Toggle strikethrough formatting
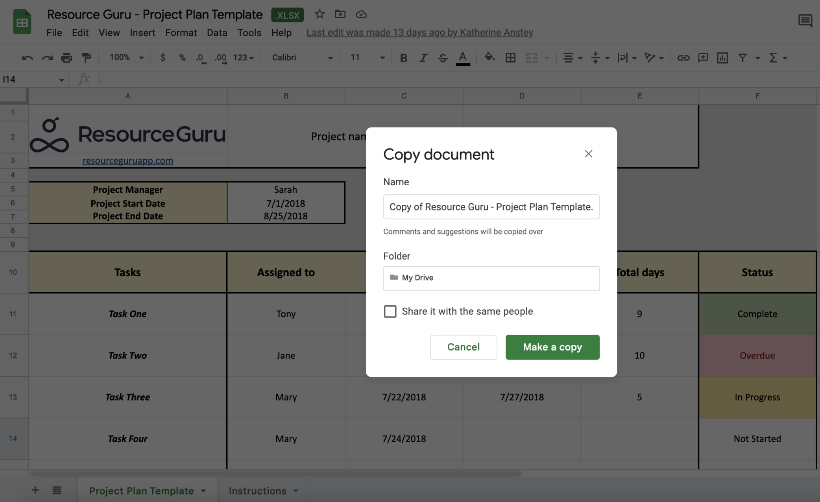This screenshot has height=502, width=820. (x=443, y=57)
